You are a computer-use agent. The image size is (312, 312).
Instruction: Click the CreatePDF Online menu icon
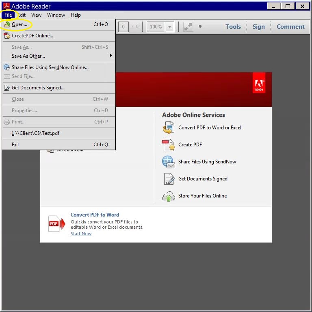(x=7, y=36)
